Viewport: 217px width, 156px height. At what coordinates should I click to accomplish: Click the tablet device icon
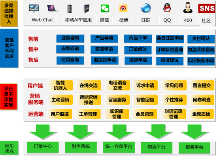click(x=87, y=9)
